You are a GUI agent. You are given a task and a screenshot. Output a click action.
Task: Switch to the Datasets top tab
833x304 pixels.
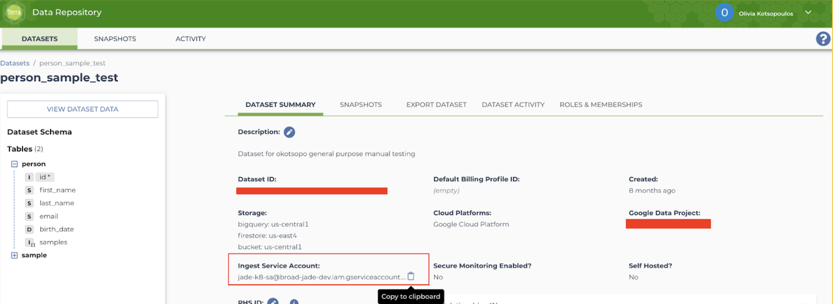click(40, 39)
